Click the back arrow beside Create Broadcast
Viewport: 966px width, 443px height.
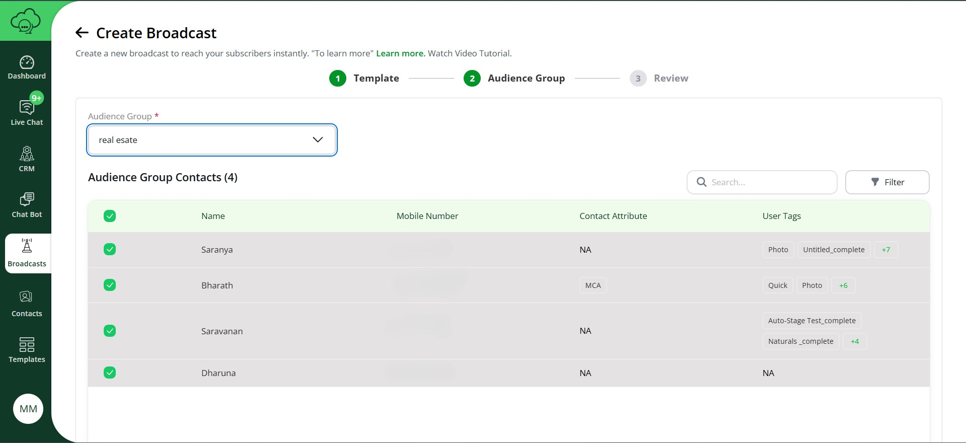coord(82,33)
